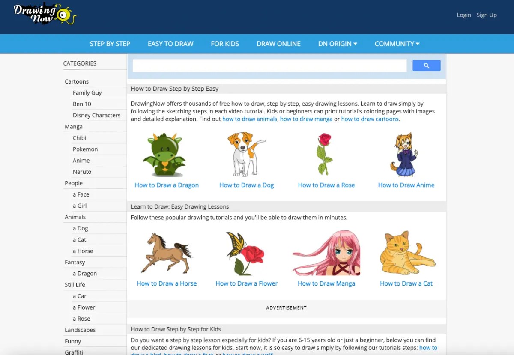Viewport: 514px width, 355px height.
Task: Click 'How to Draw a Flower' link
Action: pos(247,283)
